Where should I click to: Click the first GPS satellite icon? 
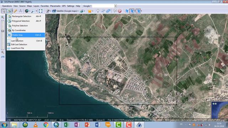pos(127,11)
